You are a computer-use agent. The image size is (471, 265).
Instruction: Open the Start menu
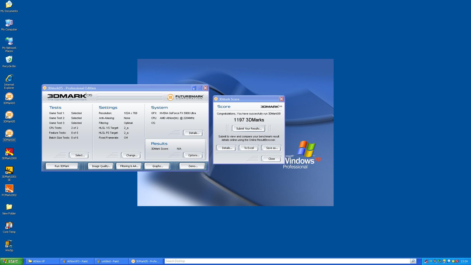tap(12, 261)
